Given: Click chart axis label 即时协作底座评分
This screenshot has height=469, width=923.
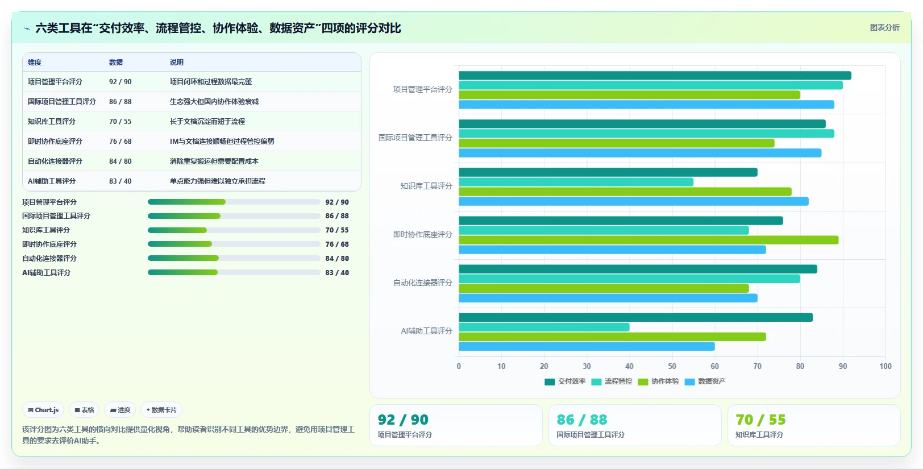Looking at the screenshot, I should click(423, 235).
